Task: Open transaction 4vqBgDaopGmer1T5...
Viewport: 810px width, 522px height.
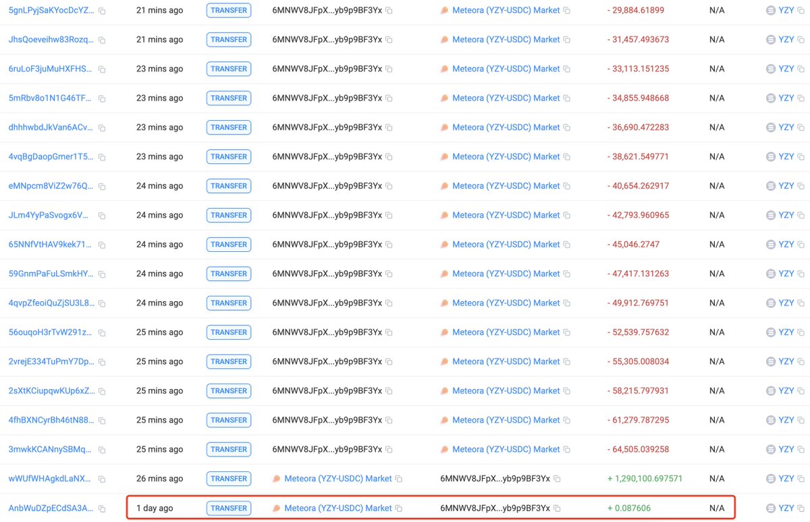Action: pyautogui.click(x=51, y=157)
